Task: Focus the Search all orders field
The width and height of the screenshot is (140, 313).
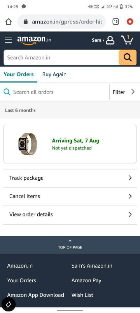Action: (55, 92)
